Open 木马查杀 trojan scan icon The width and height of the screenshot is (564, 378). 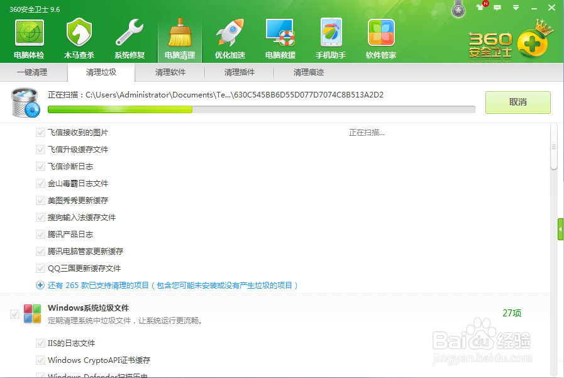pyautogui.click(x=79, y=39)
